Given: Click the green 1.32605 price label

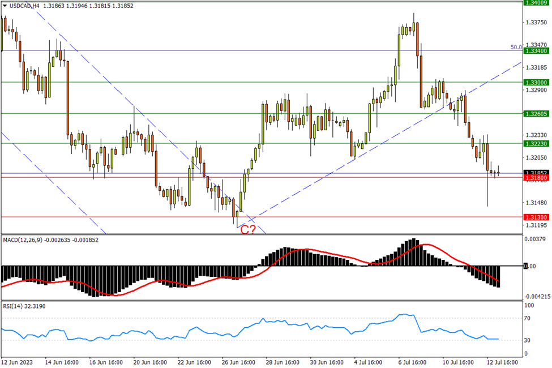Looking at the screenshot, I should click(536, 114).
